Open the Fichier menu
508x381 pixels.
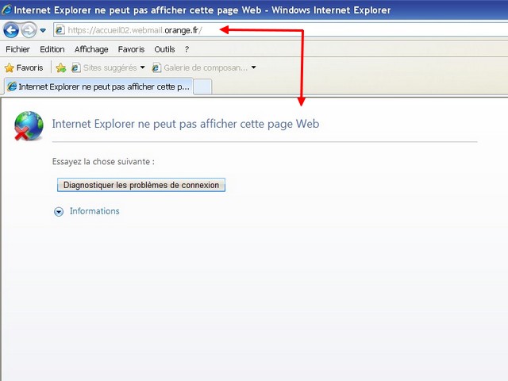[17, 49]
